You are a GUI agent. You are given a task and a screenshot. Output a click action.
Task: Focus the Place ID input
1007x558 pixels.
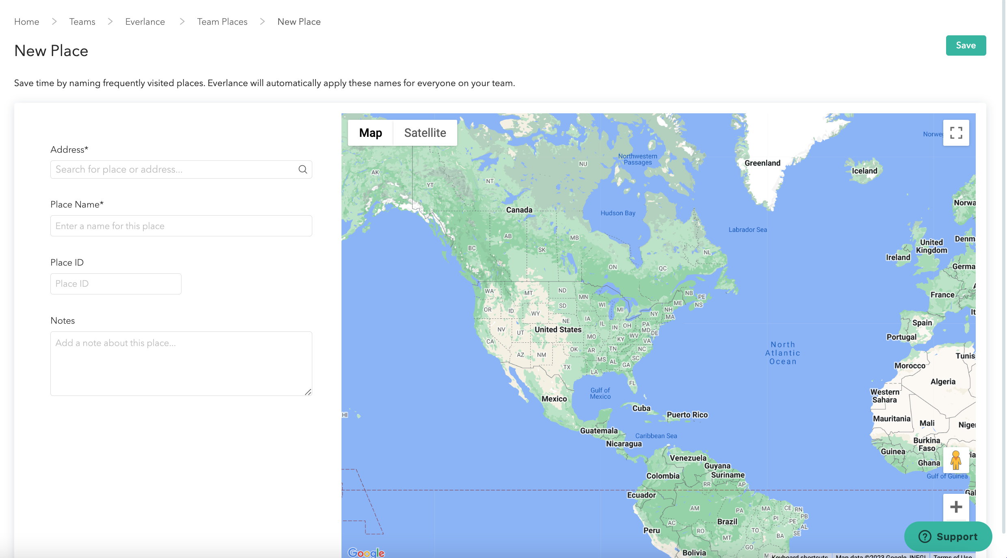[116, 284]
